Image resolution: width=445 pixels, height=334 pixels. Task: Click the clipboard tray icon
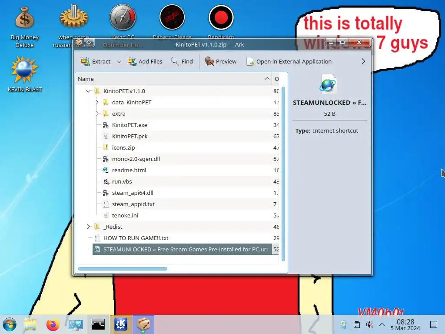point(357,324)
